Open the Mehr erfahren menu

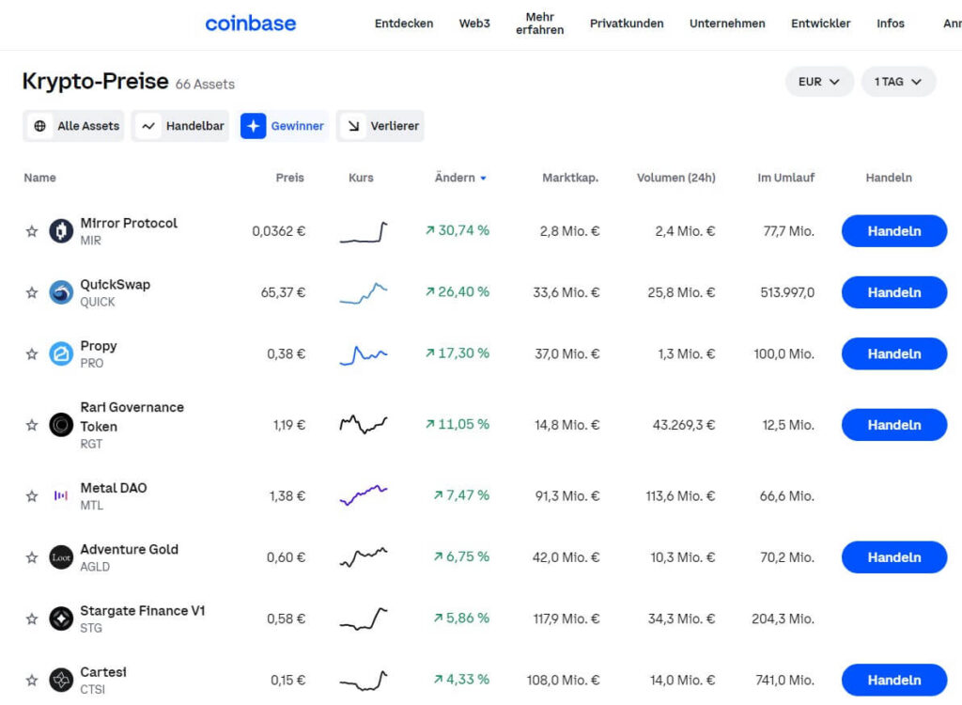click(x=540, y=23)
